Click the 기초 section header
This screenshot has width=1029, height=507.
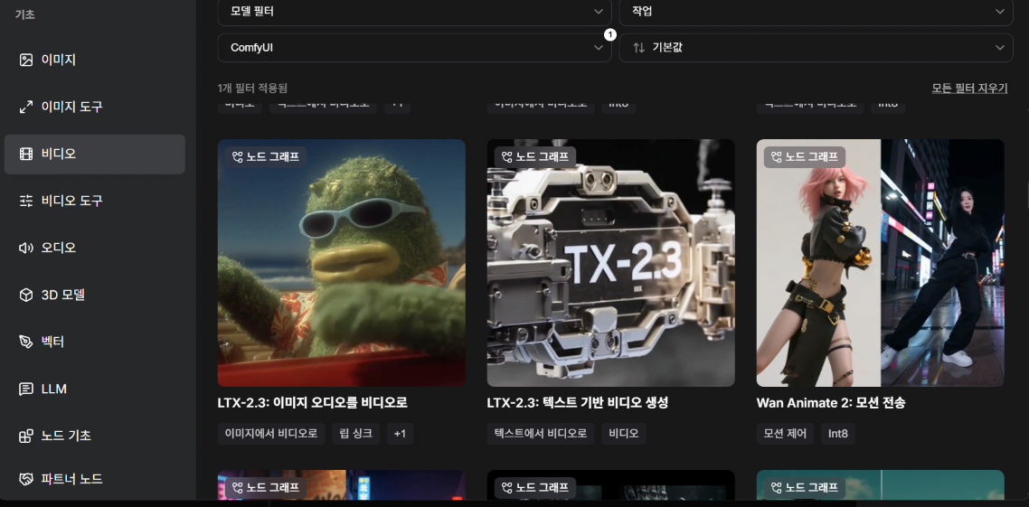[x=25, y=14]
